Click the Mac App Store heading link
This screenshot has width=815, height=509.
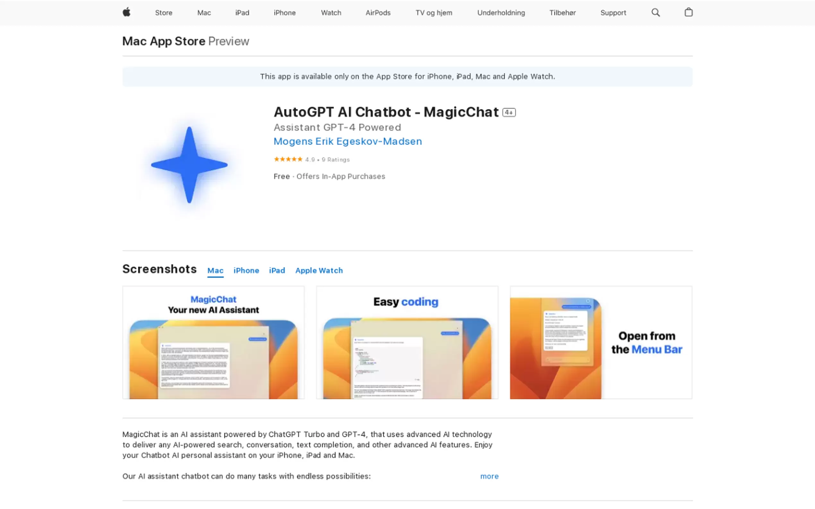pyautogui.click(x=164, y=41)
